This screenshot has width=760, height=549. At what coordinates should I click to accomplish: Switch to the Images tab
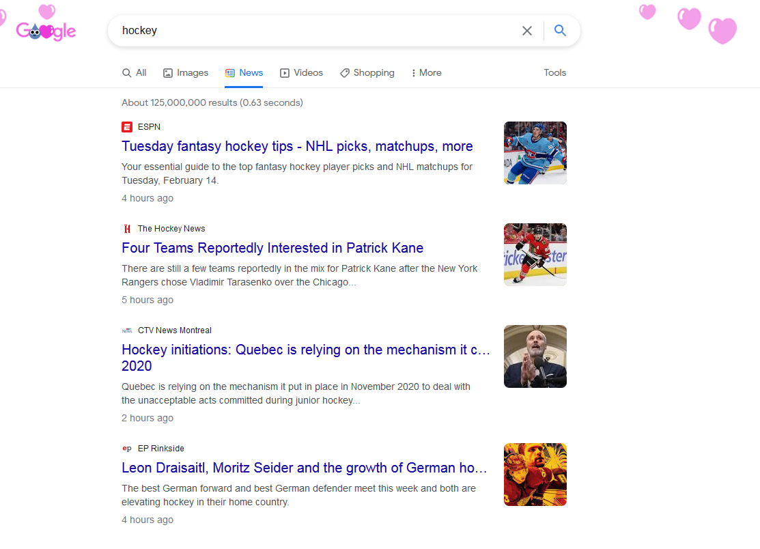(x=186, y=72)
